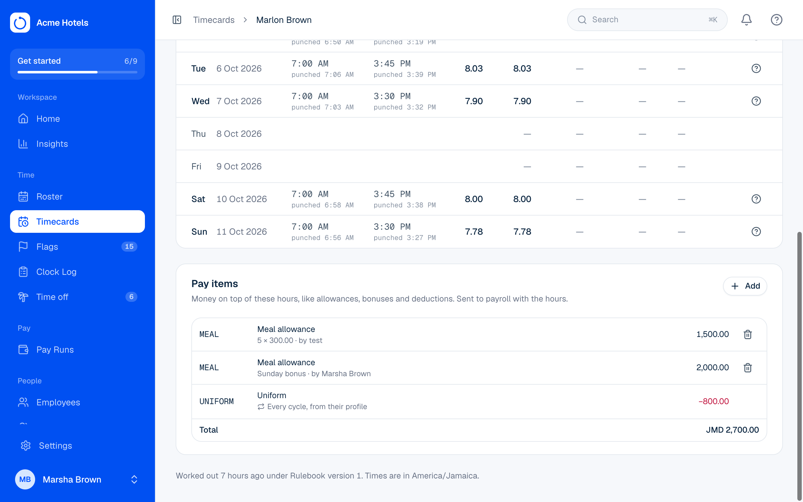Viewport: 803px width, 502px height.
Task: Open the notifications bell
Action: coord(746,20)
